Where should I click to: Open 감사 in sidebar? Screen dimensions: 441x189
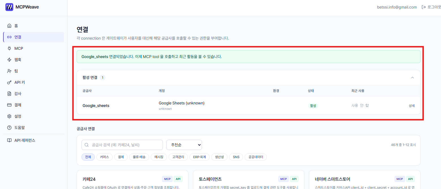[33, 94]
